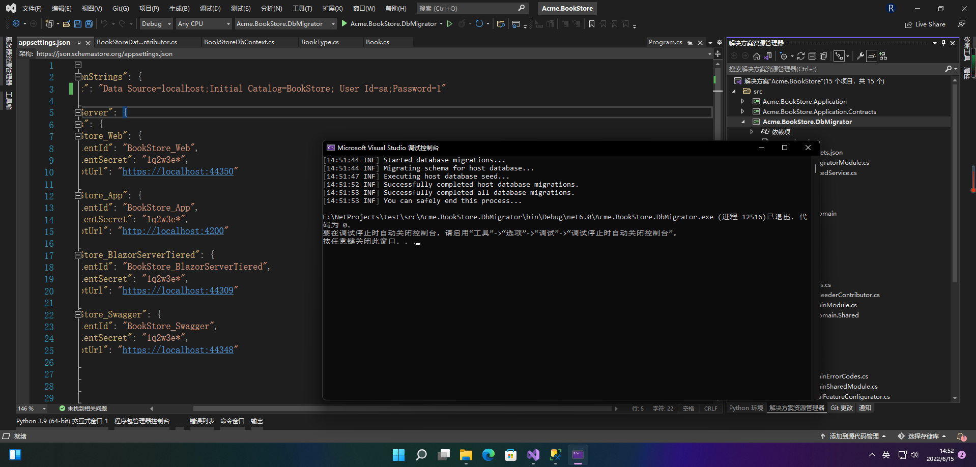
Task: Click the Feedback icon near Live Share
Action: (x=961, y=24)
